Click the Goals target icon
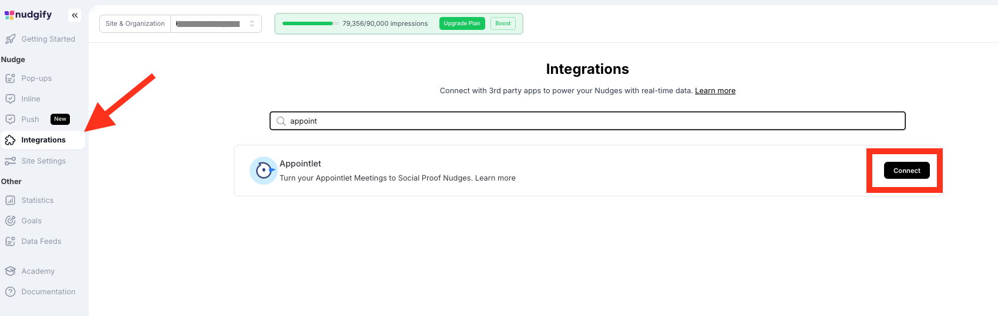Screen dimensions: 998x316 10,221
